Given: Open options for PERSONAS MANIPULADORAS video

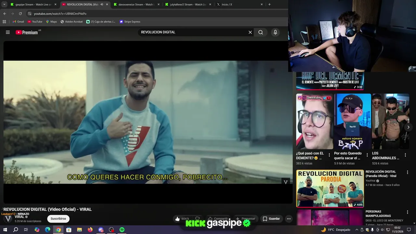Looking at the screenshot, I should 407,212.
